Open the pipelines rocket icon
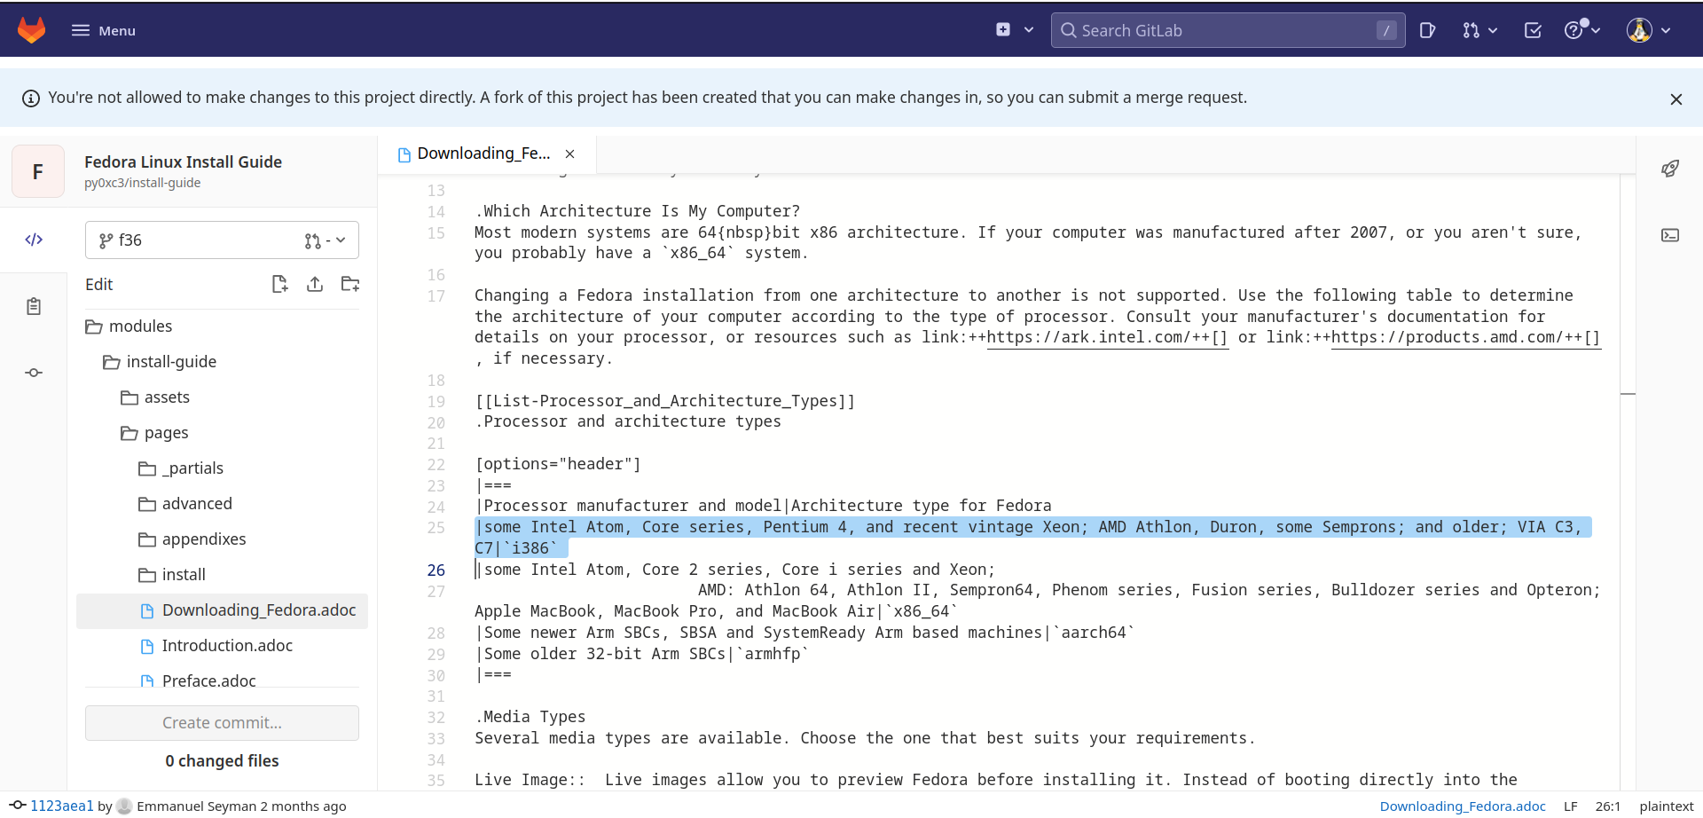Screen dimensions: 1703x818 click(x=1670, y=169)
